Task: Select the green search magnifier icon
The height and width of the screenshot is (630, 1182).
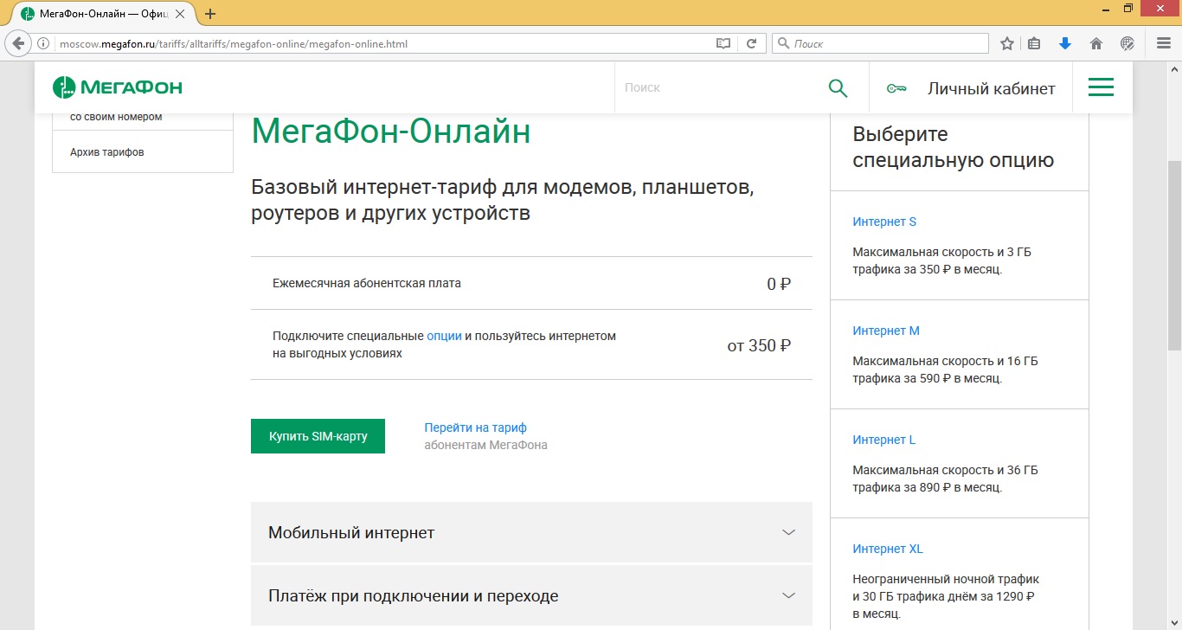Action: coord(837,87)
